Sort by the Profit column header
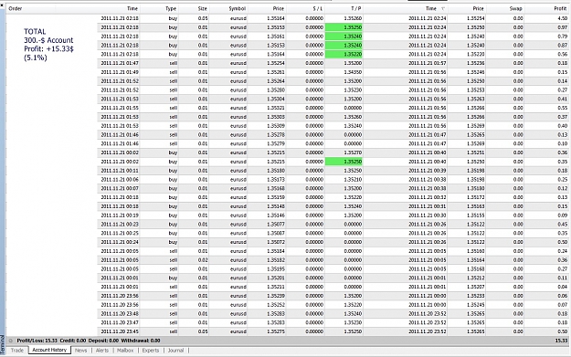 click(x=560, y=8)
